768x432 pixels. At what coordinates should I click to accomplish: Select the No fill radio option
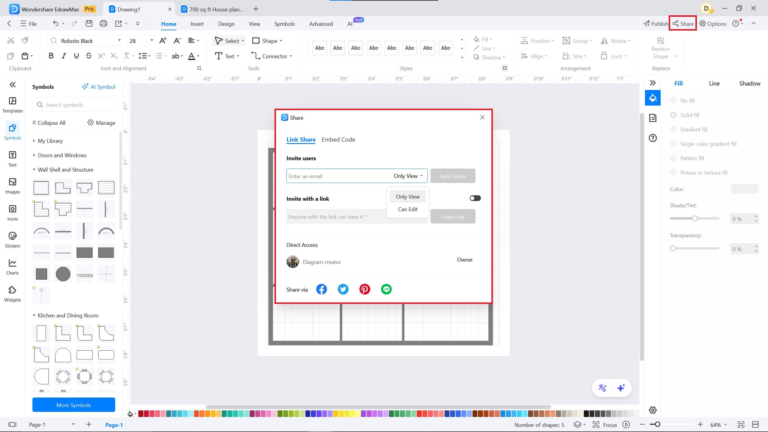tap(673, 100)
